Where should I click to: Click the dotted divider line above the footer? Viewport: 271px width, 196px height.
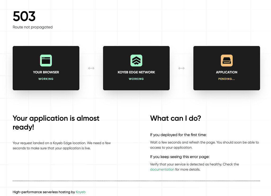[x=137, y=180]
